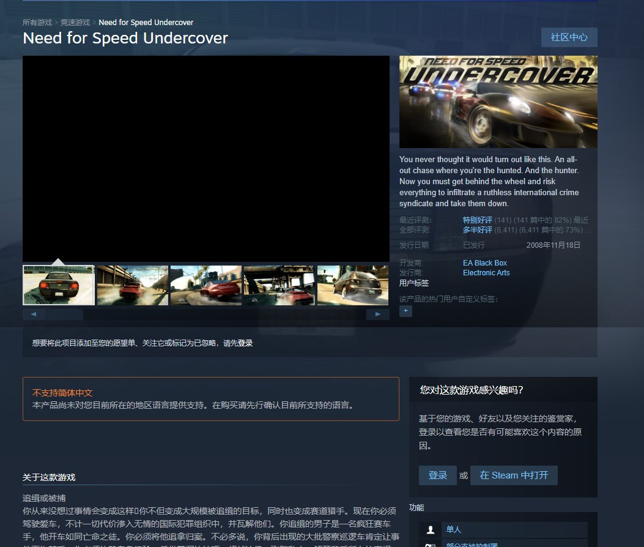The width and height of the screenshot is (644, 547).
Task: Click 特别好评 recent reviews link
Action: (x=477, y=220)
